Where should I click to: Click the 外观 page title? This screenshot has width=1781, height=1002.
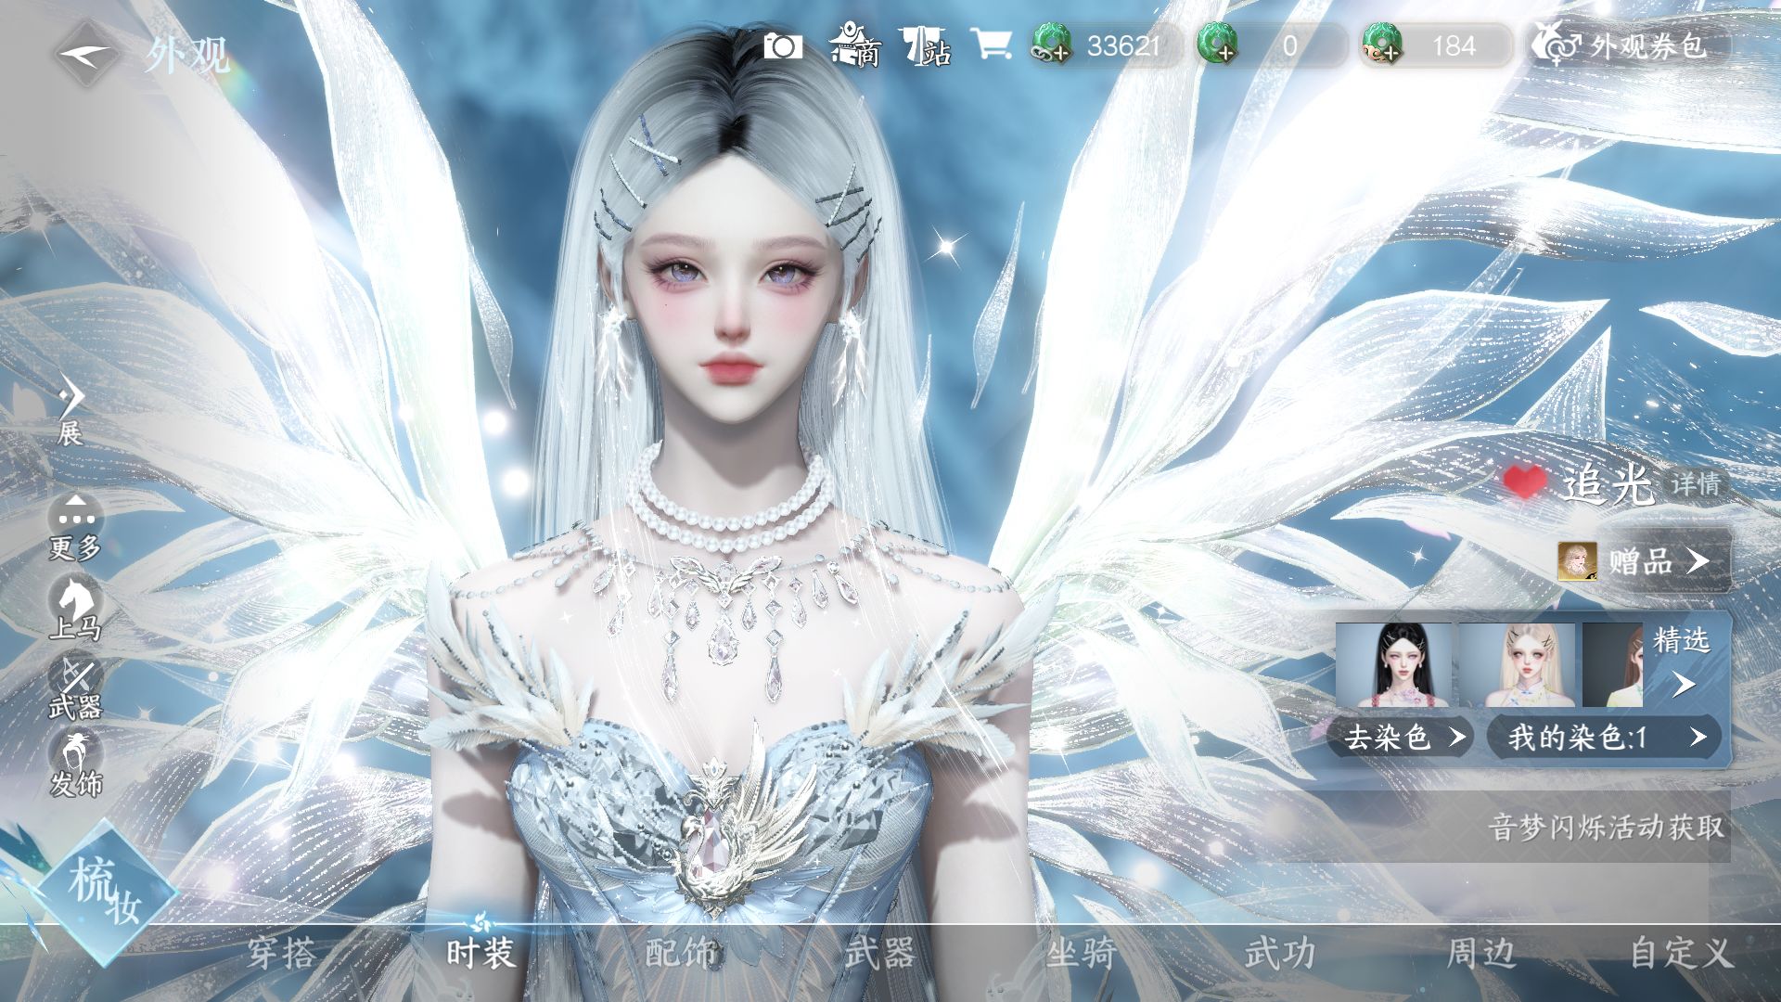(187, 55)
